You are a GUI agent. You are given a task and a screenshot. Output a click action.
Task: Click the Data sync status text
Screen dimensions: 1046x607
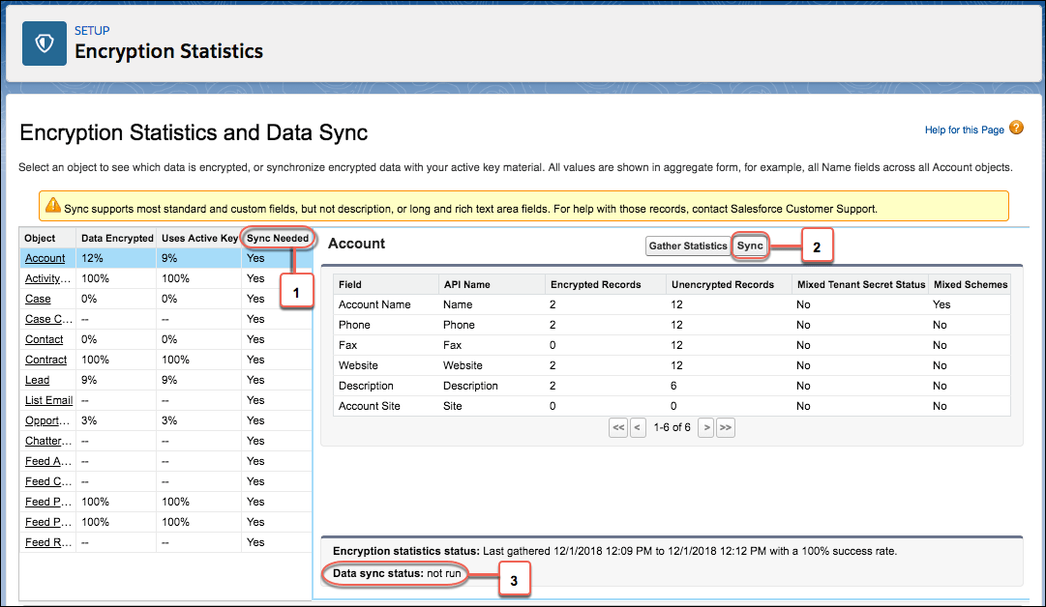coord(397,574)
